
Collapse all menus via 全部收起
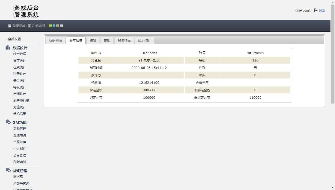click(14, 39)
